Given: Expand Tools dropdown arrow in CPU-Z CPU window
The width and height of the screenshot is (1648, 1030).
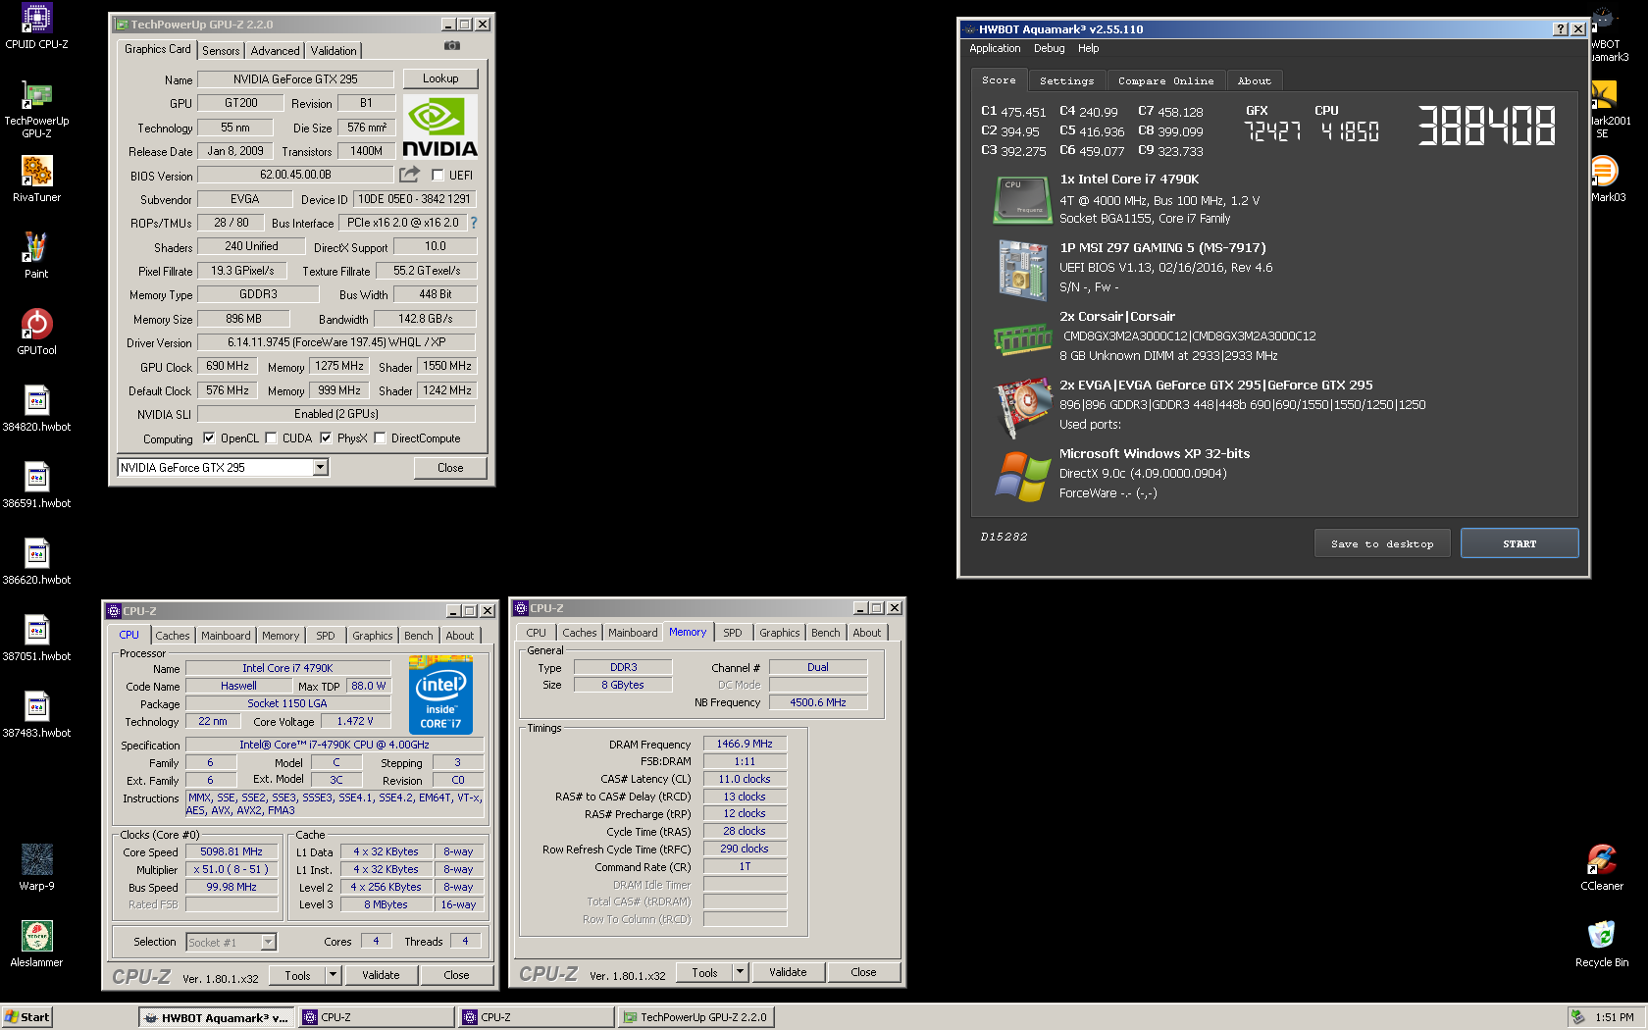Looking at the screenshot, I should [x=334, y=975].
